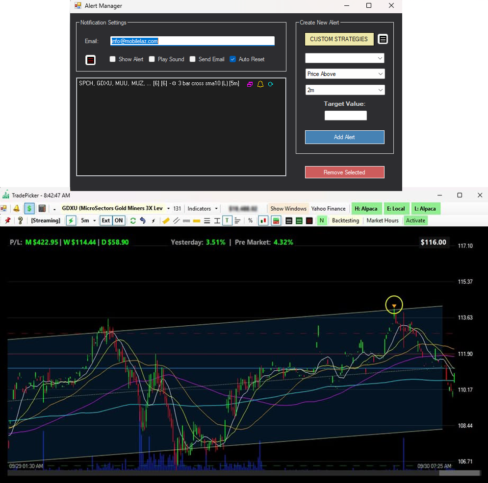Click the red Remove Selected button

click(344, 172)
